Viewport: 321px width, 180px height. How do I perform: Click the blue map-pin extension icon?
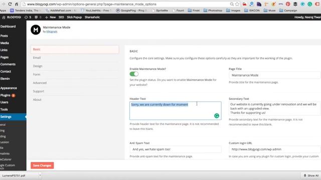(252, 4)
